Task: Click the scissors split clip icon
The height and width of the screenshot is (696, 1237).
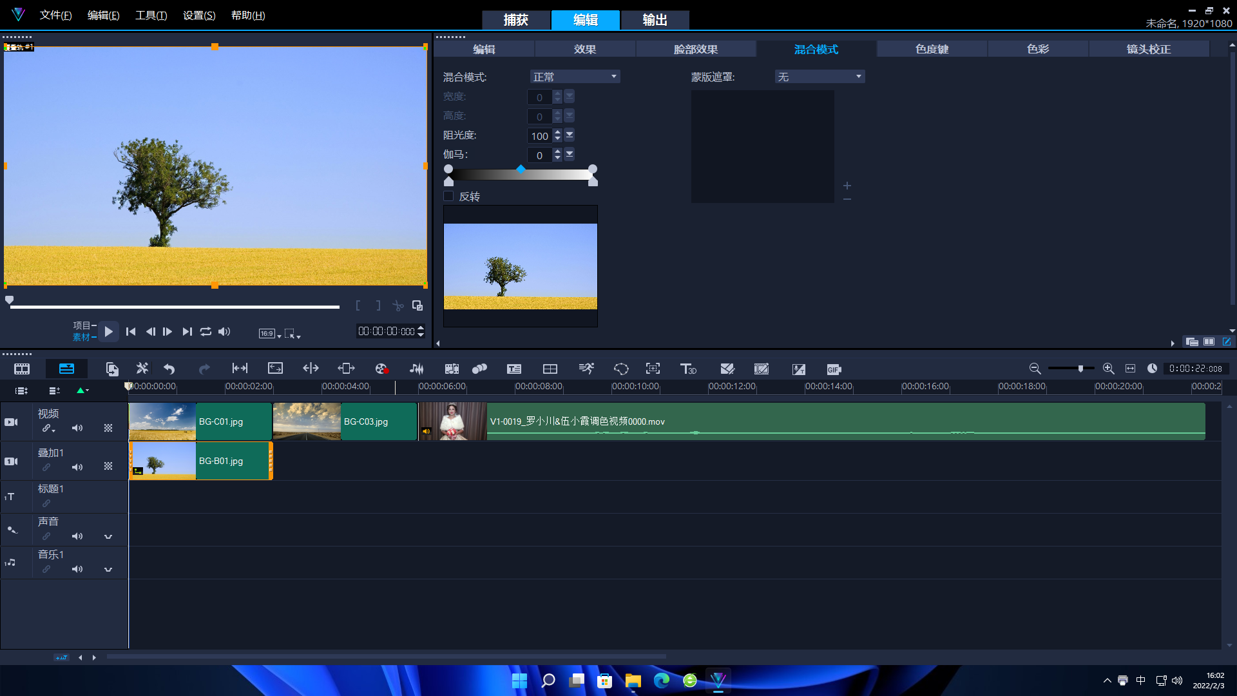Action: click(398, 306)
